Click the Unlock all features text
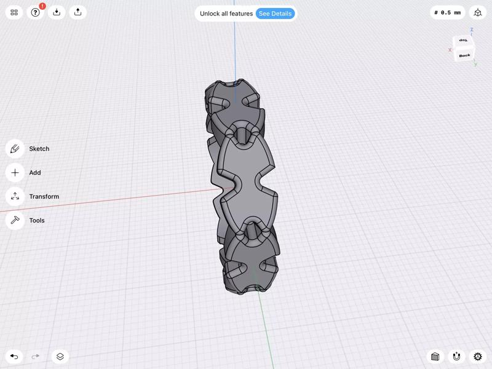 (226, 12)
